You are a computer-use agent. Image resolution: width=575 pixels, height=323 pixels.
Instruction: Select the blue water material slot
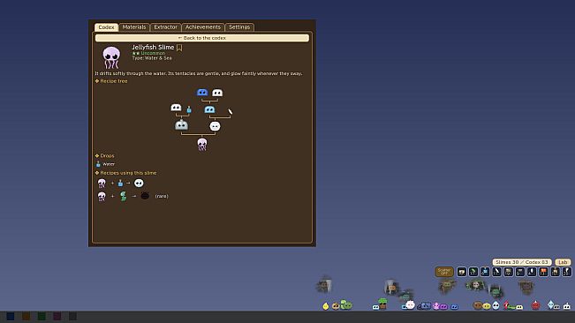pyautogui.click(x=485, y=272)
